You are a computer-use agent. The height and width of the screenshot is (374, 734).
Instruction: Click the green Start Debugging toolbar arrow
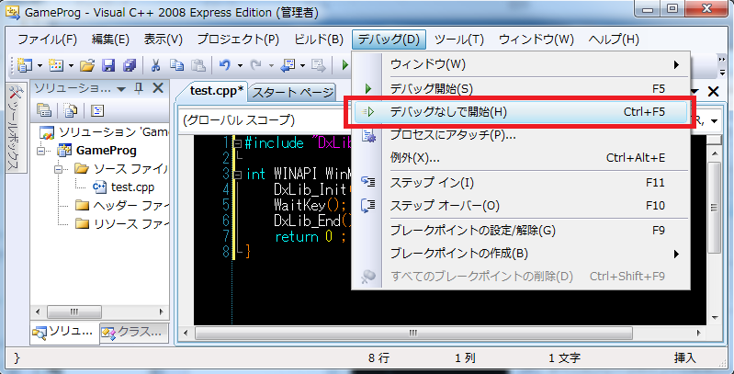(345, 65)
